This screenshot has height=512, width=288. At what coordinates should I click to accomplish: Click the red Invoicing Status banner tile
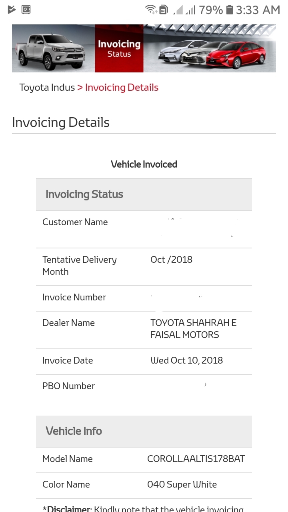click(119, 48)
